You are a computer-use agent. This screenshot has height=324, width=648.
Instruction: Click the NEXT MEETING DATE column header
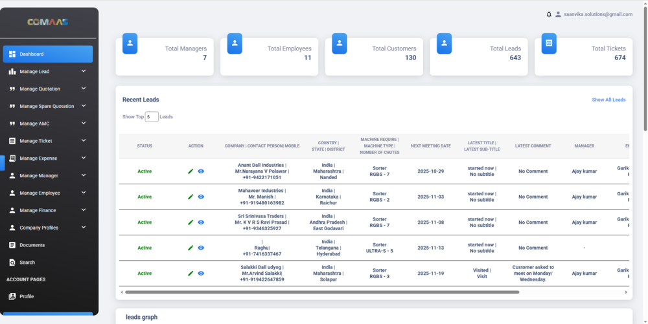point(431,146)
